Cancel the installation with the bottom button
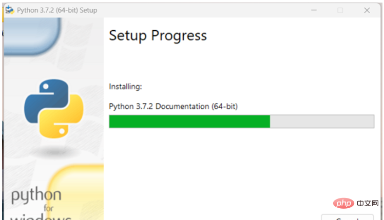Screen dimensions: 384x220 (347, 217)
